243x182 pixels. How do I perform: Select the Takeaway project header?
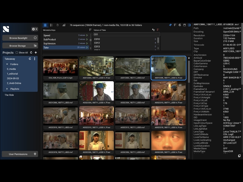coord(10,59)
